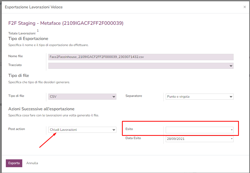The width and height of the screenshot is (250, 173).
Task: Close the Esportazione Lavorazioni Veloce dialog
Action: click(x=244, y=7)
